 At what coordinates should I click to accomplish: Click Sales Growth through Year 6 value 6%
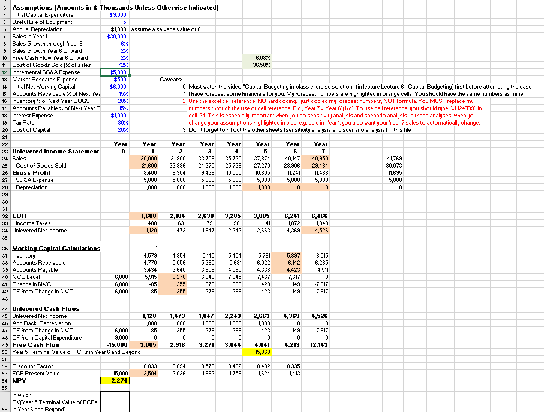pos(115,44)
